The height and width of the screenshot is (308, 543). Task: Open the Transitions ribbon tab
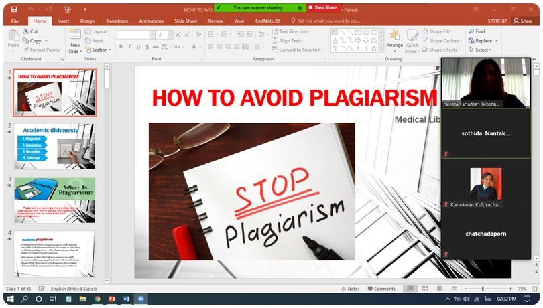[x=117, y=21]
